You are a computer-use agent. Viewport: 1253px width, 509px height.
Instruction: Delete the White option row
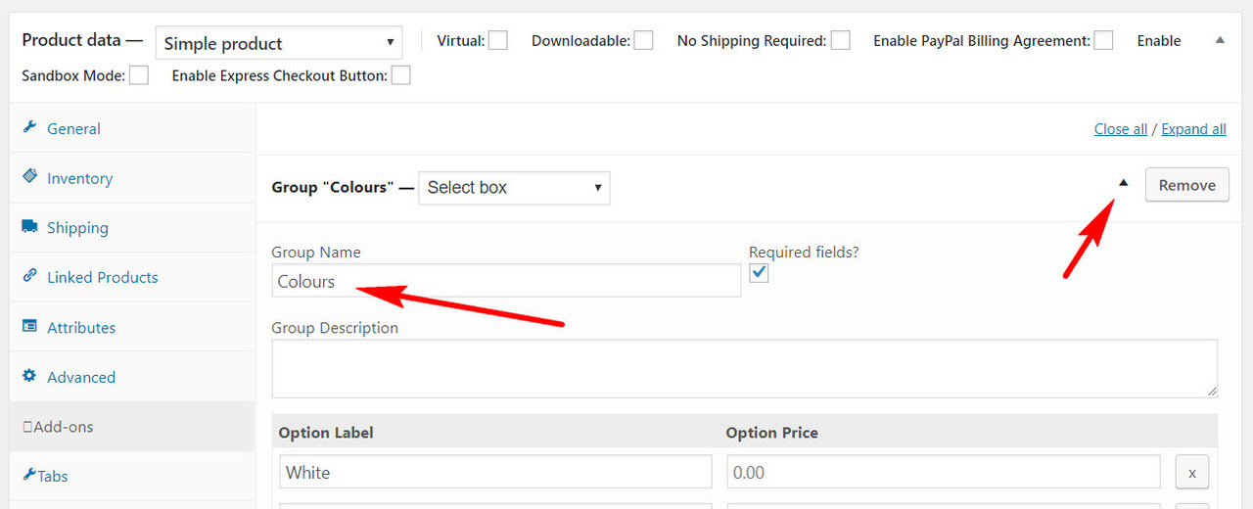tap(1191, 473)
